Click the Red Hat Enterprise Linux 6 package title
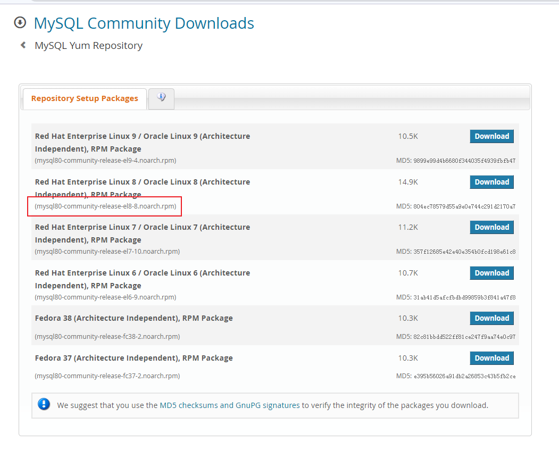 click(143, 279)
